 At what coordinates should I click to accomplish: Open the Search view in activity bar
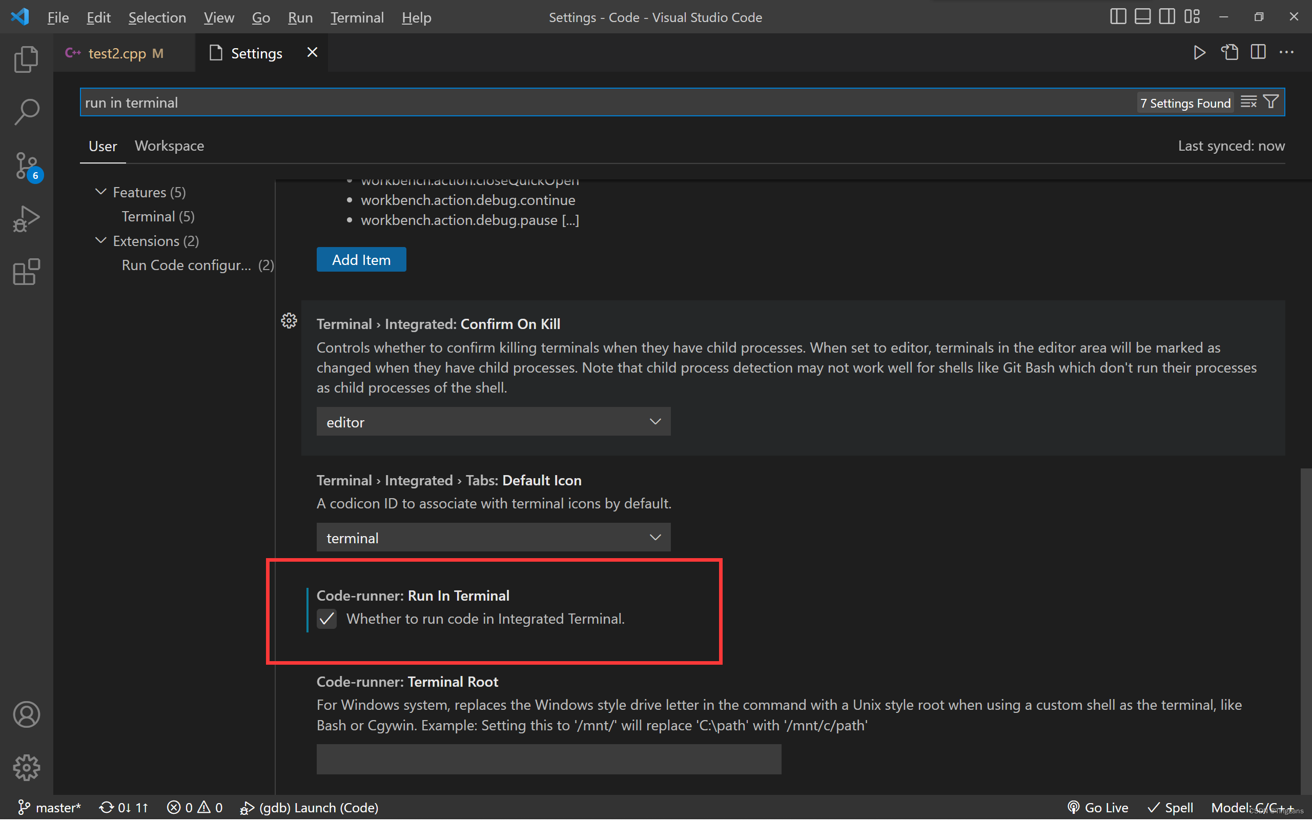click(26, 112)
